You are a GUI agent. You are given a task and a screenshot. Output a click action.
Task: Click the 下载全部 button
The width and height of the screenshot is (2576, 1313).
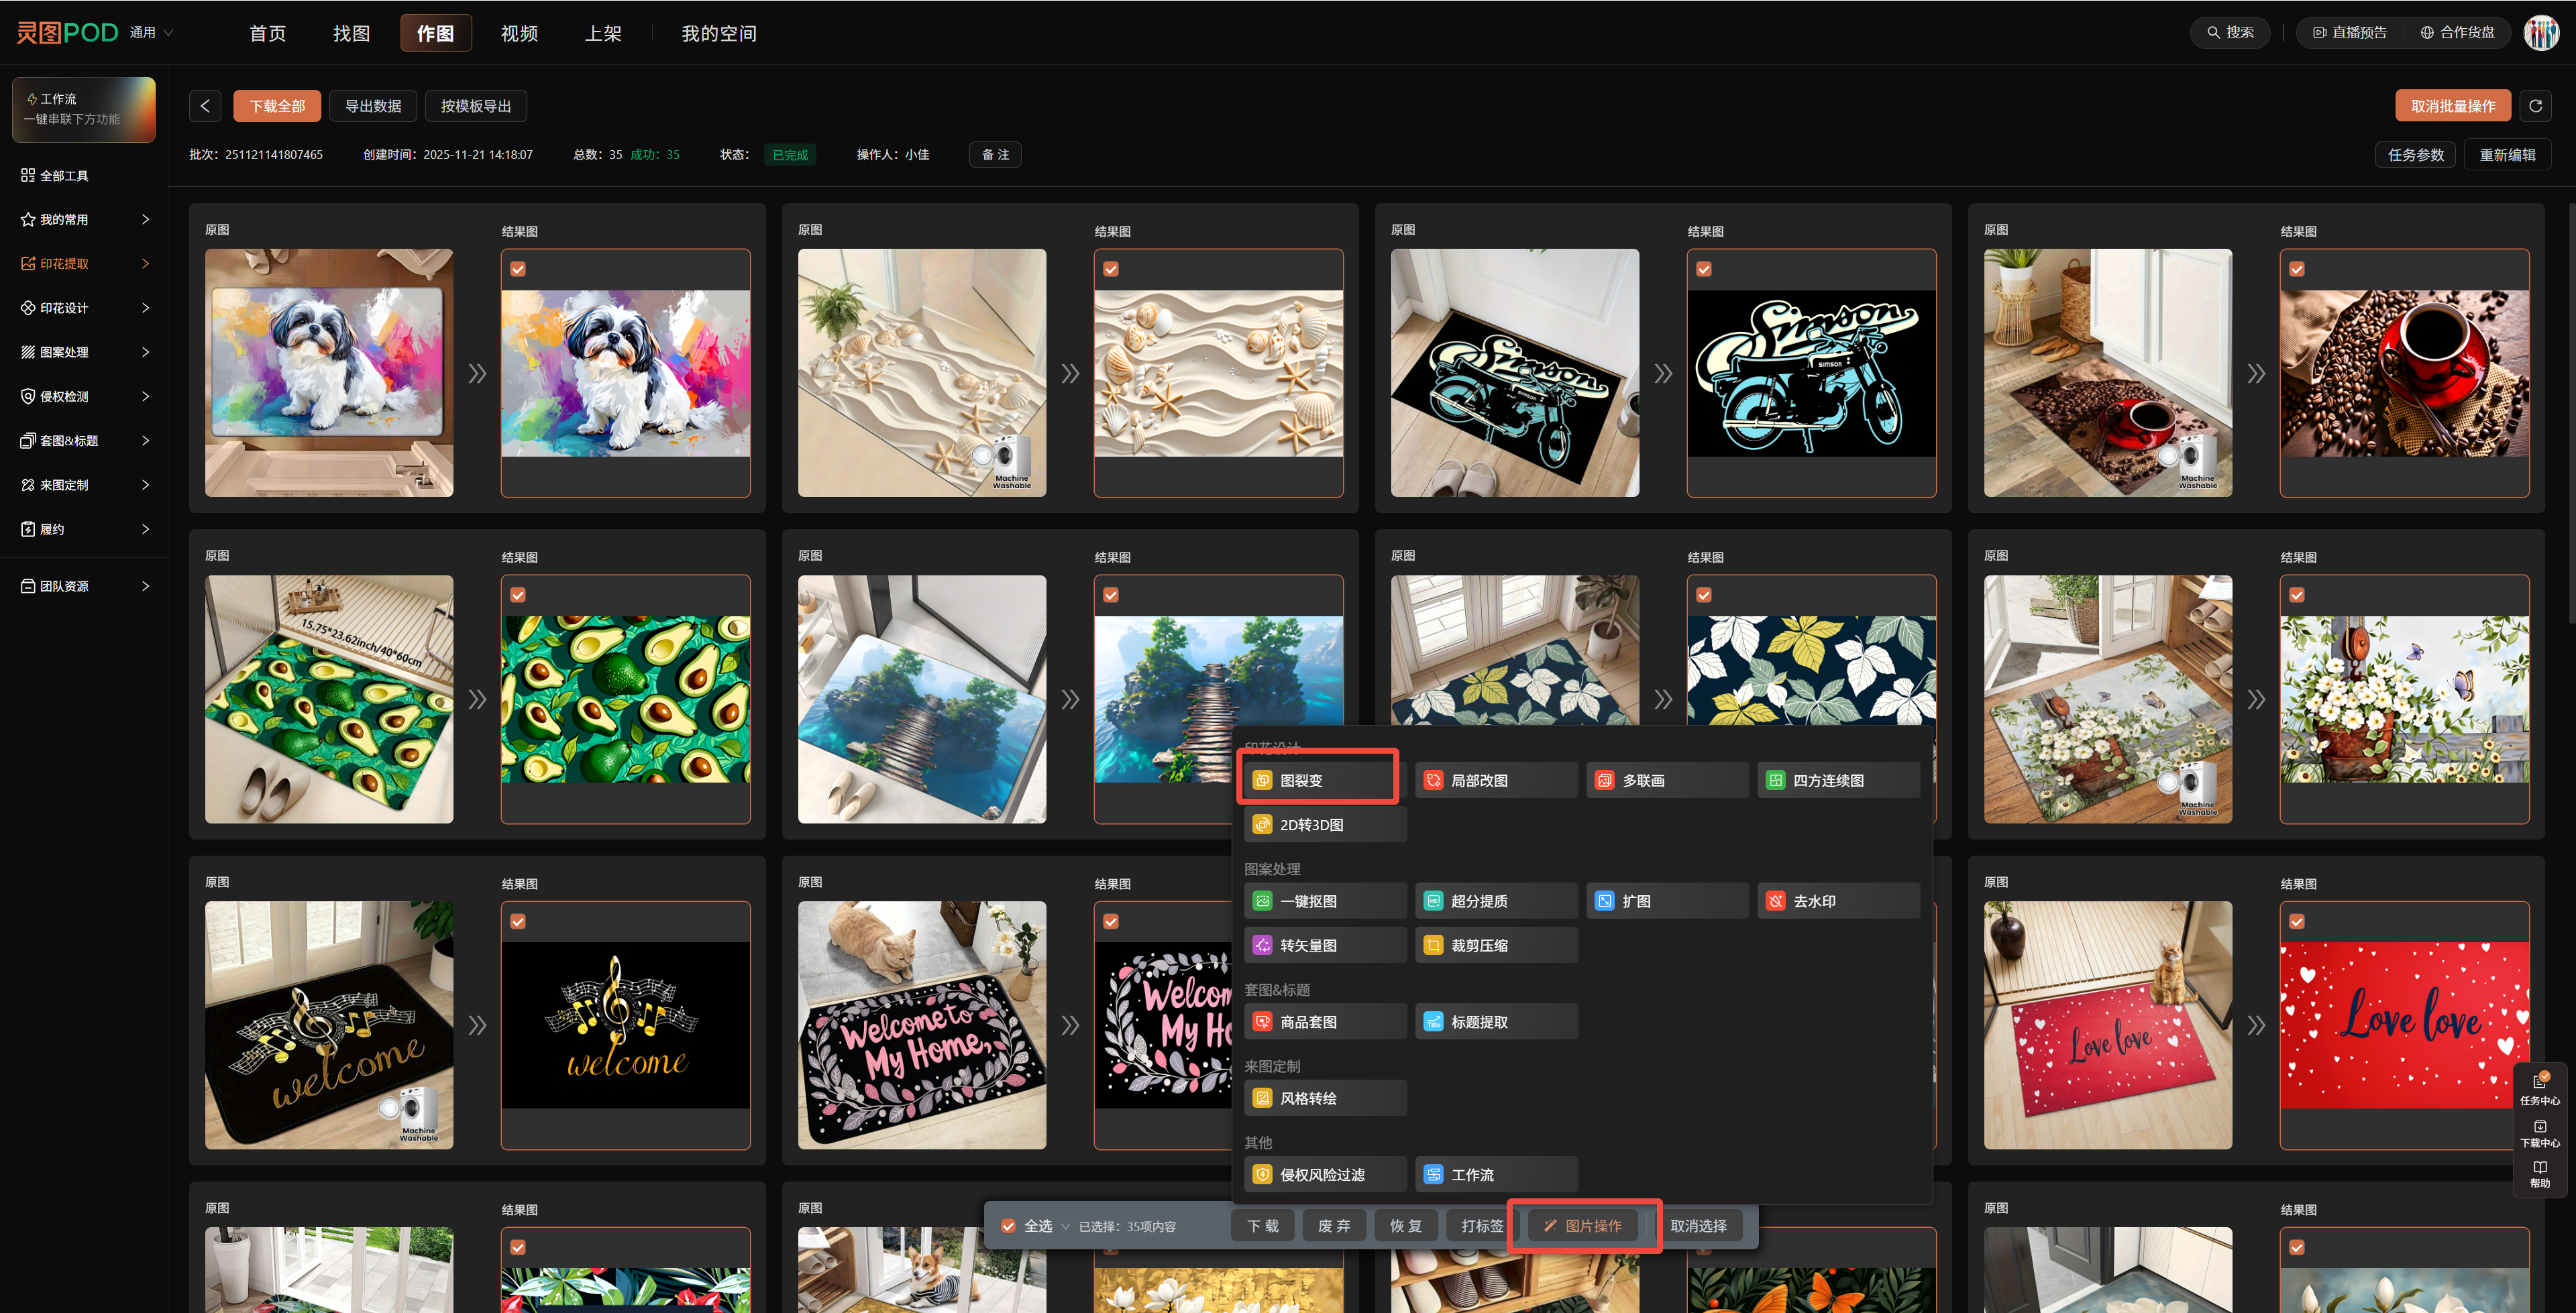277,106
